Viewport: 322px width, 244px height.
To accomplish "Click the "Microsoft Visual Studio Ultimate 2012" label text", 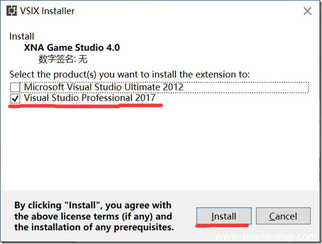I will (103, 87).
